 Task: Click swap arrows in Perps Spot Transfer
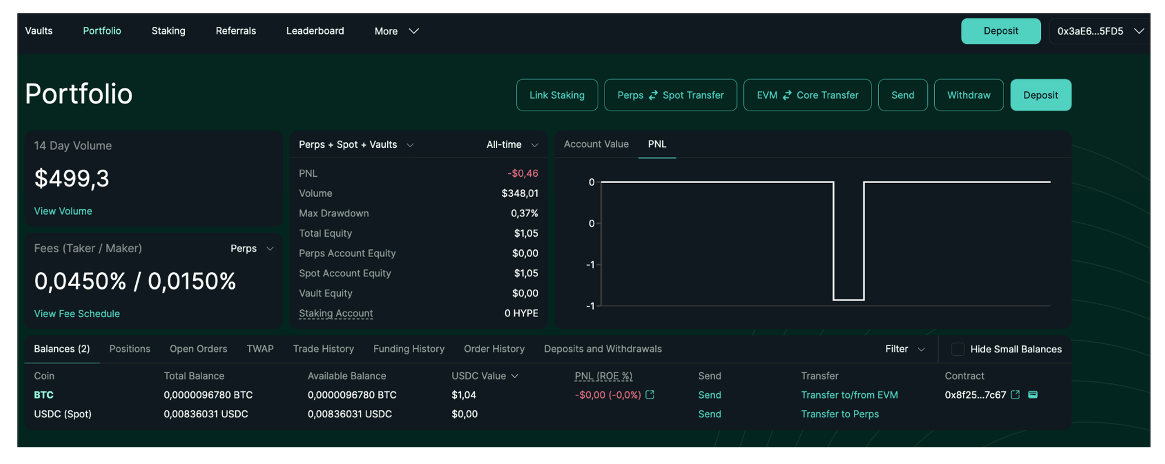653,95
